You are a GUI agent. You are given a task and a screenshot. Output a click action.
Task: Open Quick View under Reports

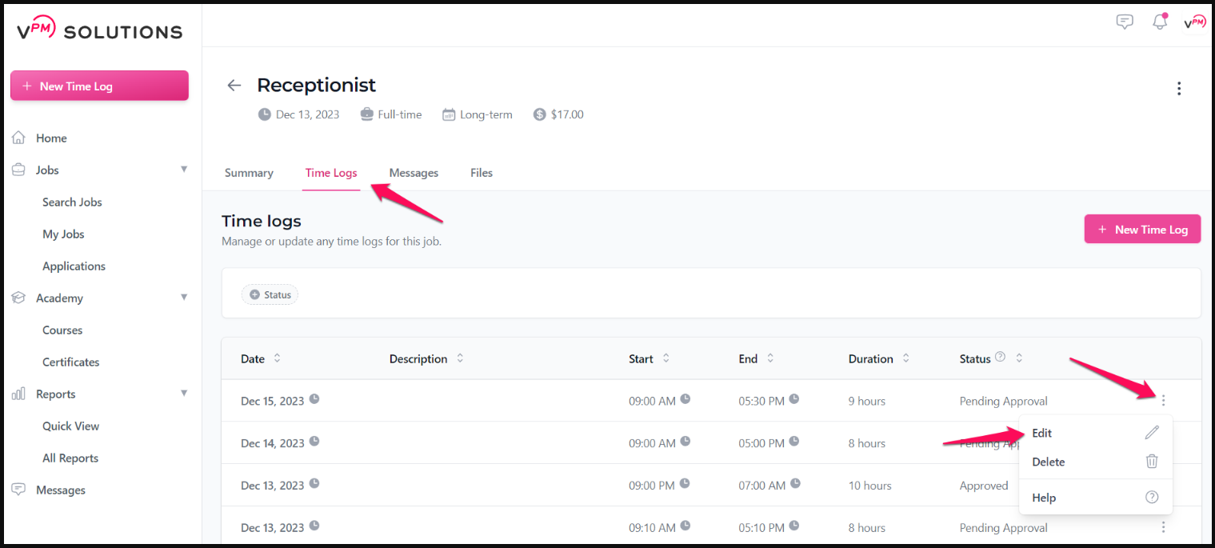[x=71, y=426]
